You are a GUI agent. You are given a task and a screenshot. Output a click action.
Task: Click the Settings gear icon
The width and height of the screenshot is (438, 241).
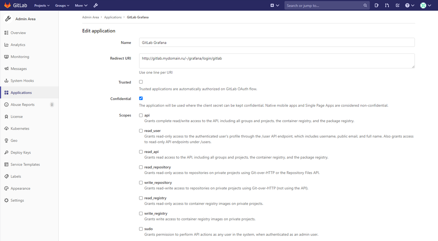click(7, 200)
